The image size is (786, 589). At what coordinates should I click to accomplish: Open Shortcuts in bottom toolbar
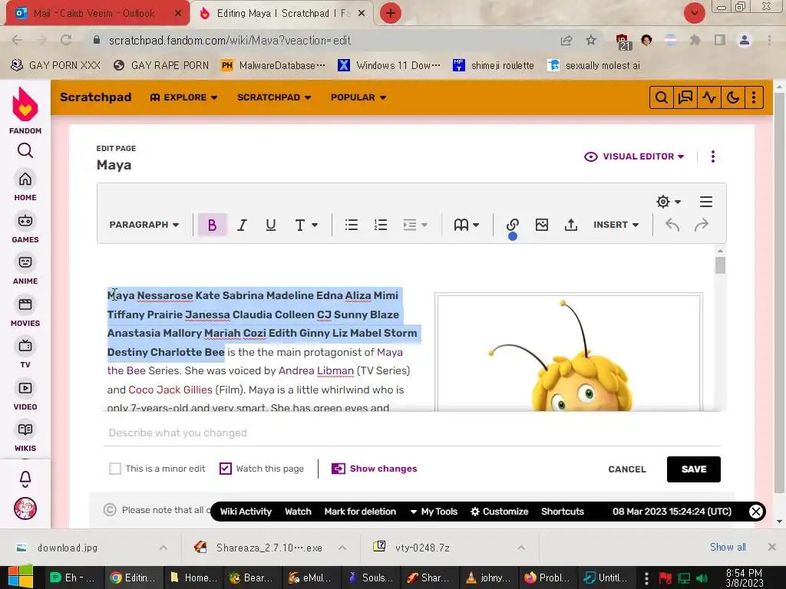click(563, 512)
